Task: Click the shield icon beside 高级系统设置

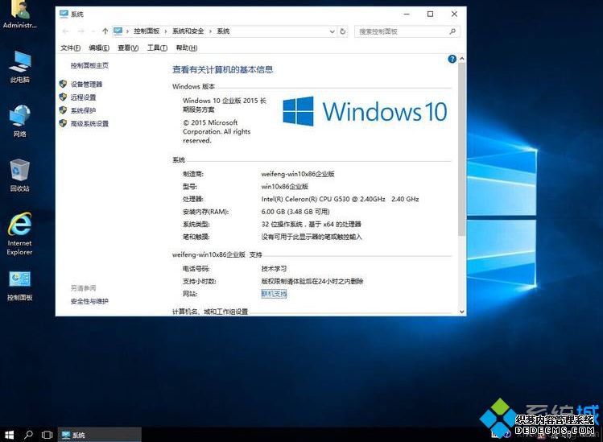Action: click(x=63, y=123)
